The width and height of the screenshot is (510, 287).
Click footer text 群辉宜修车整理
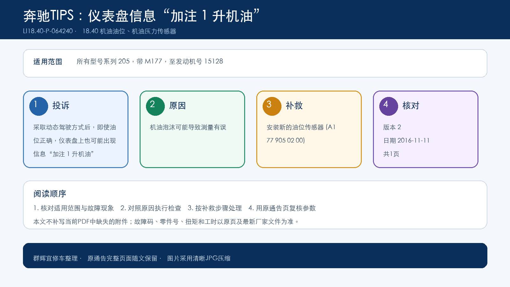click(x=55, y=258)
